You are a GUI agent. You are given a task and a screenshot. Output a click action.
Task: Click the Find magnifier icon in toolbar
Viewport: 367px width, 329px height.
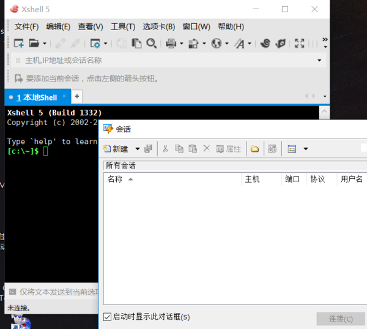pyautogui.click(x=152, y=43)
